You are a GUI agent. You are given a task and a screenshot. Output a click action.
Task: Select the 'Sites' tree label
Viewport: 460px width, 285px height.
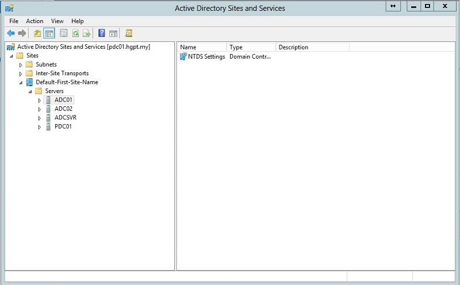[x=32, y=55]
